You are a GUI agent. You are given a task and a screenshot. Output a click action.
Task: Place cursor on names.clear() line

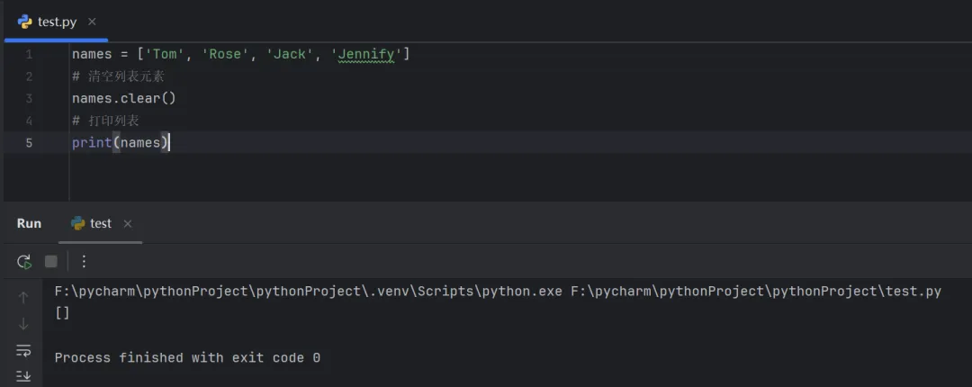point(124,98)
